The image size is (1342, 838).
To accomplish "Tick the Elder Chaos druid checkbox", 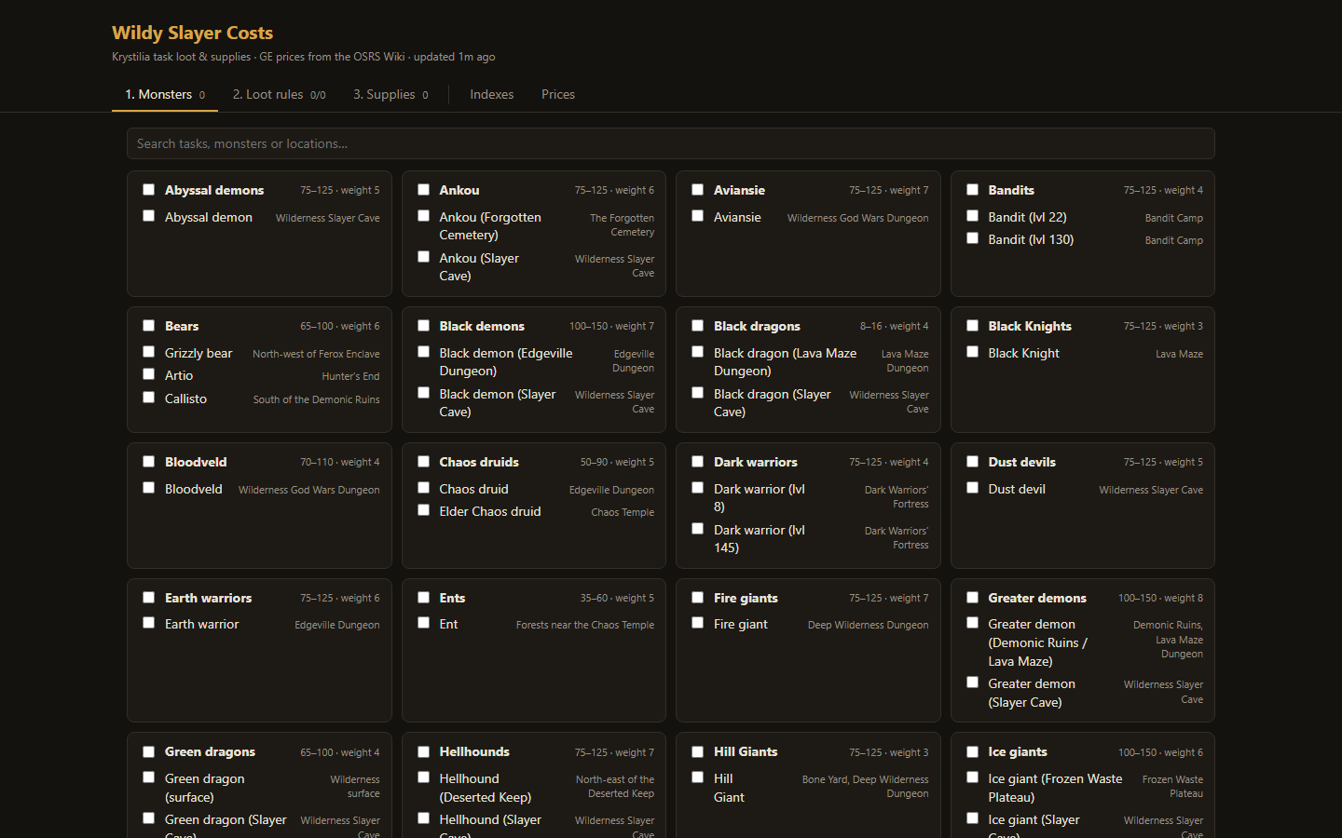I will [x=423, y=510].
